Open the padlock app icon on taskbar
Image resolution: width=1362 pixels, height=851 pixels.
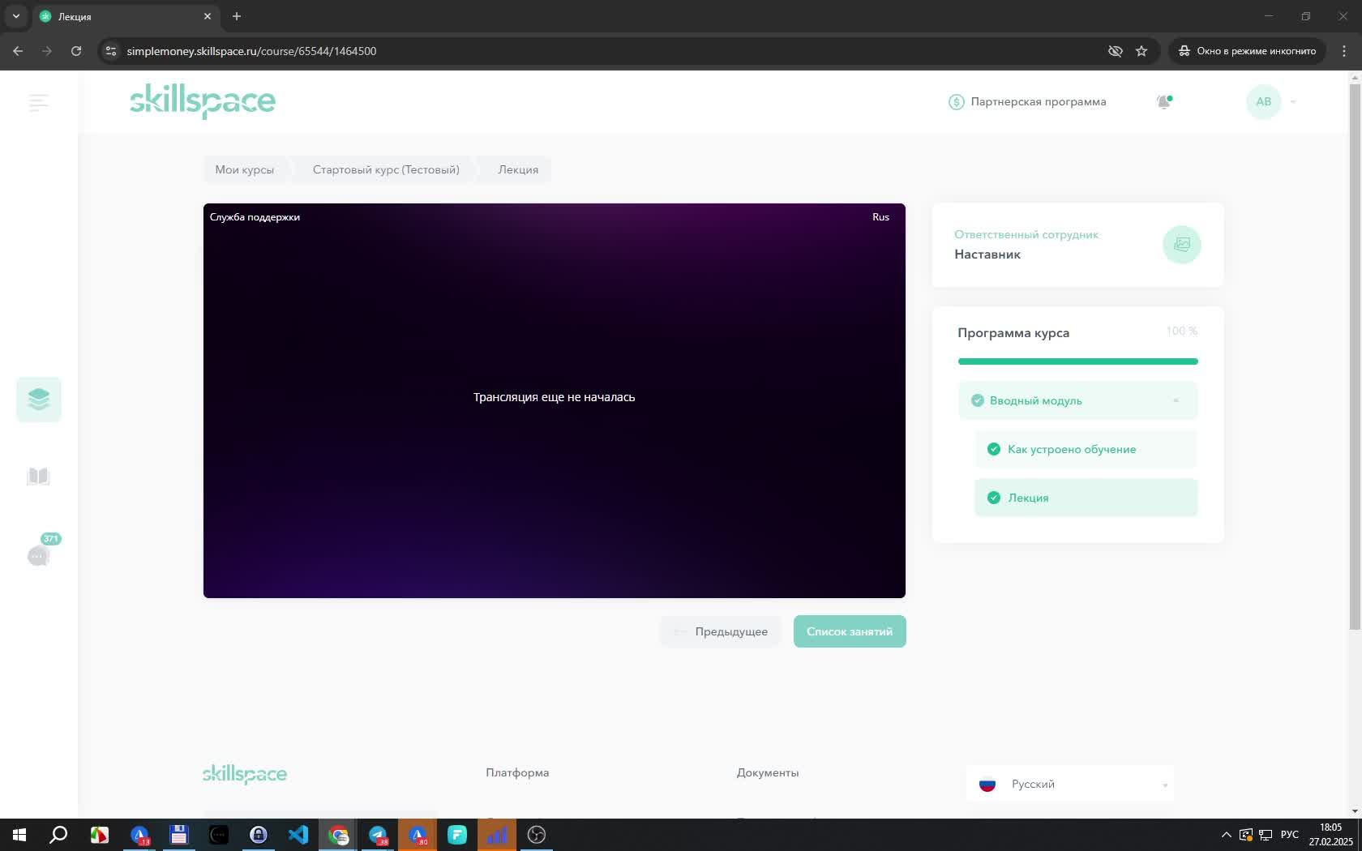[259, 835]
